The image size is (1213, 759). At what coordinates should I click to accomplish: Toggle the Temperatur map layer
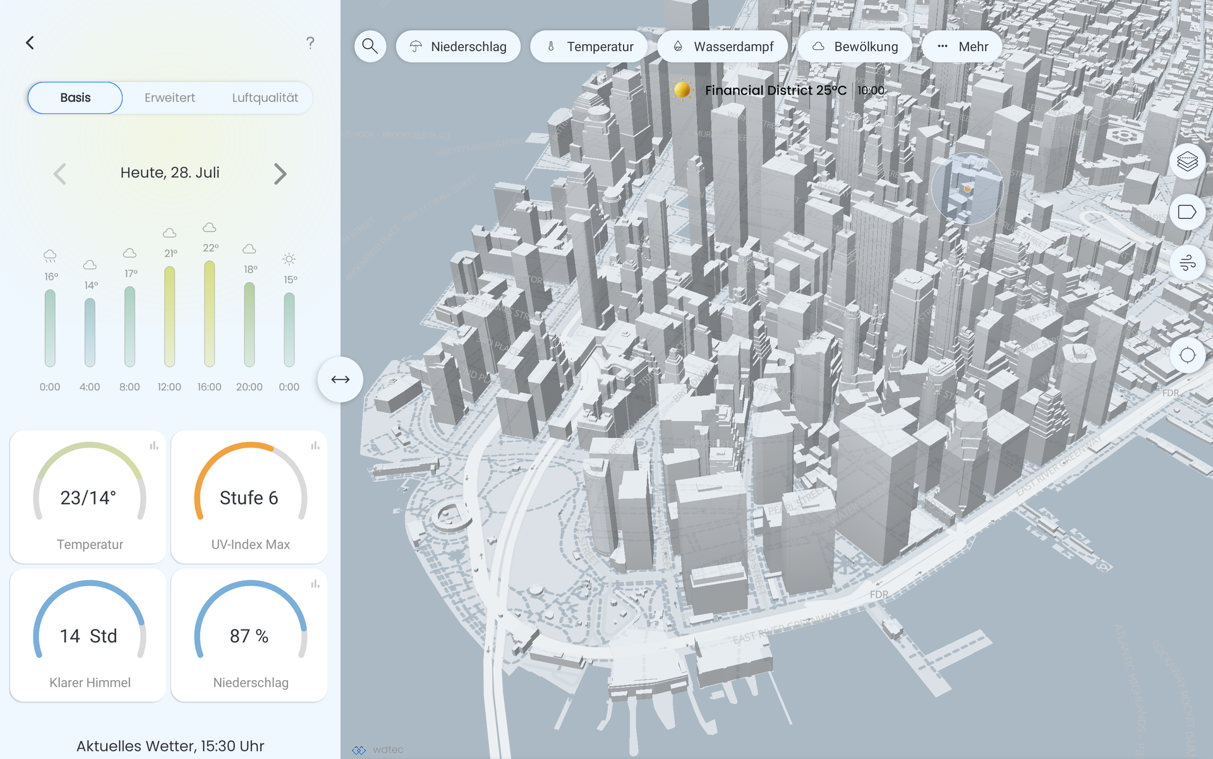click(x=589, y=47)
